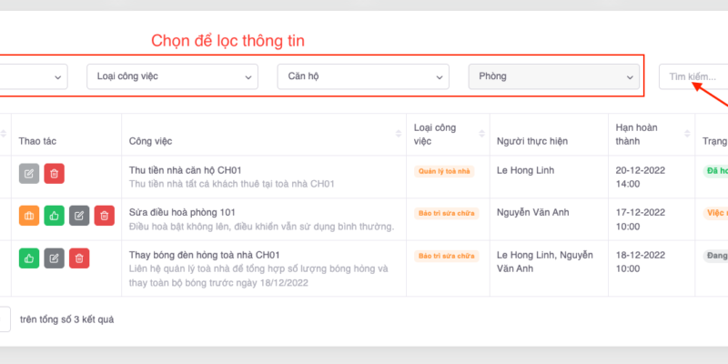Open the Loại công việc filter dropdown
This screenshot has height=364, width=728.
pyautogui.click(x=172, y=76)
